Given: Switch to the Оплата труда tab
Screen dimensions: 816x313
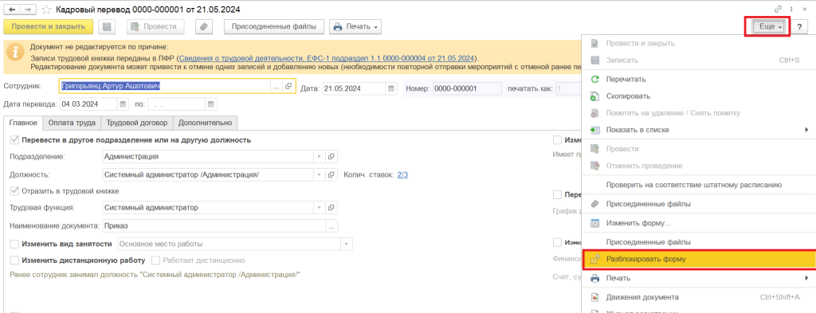Looking at the screenshot, I should [x=72, y=123].
